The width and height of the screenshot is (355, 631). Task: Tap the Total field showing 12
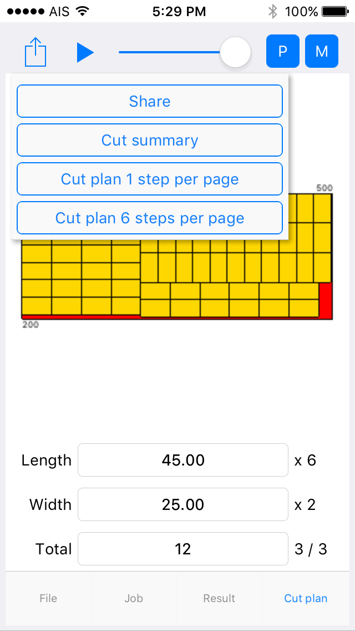click(183, 549)
